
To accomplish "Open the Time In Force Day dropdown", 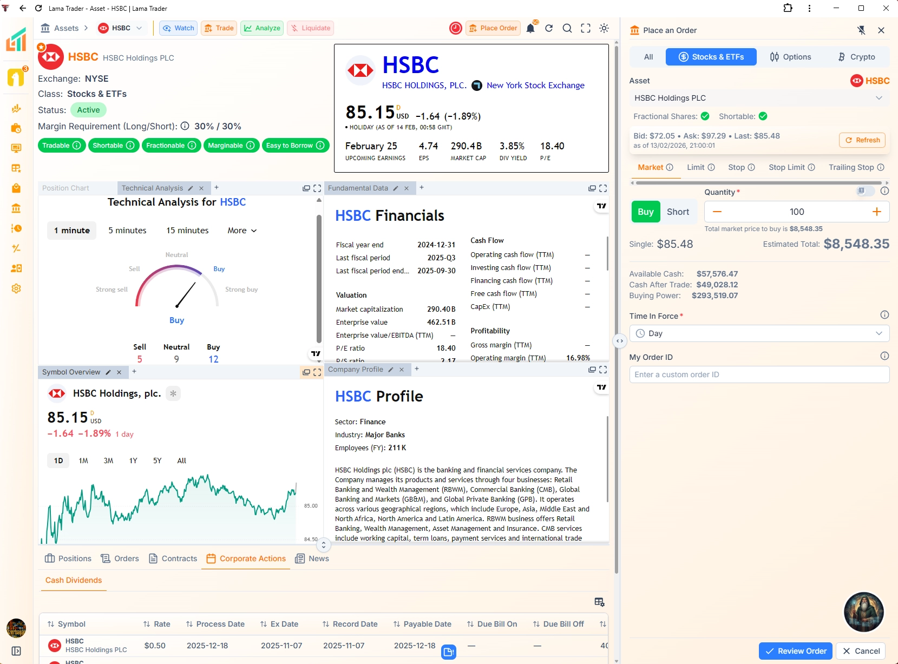I will coord(759,333).
